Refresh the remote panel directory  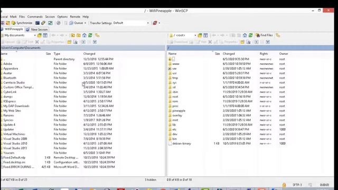tap(250, 35)
